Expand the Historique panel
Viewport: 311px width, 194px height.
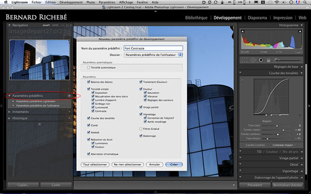click(x=9, y=118)
